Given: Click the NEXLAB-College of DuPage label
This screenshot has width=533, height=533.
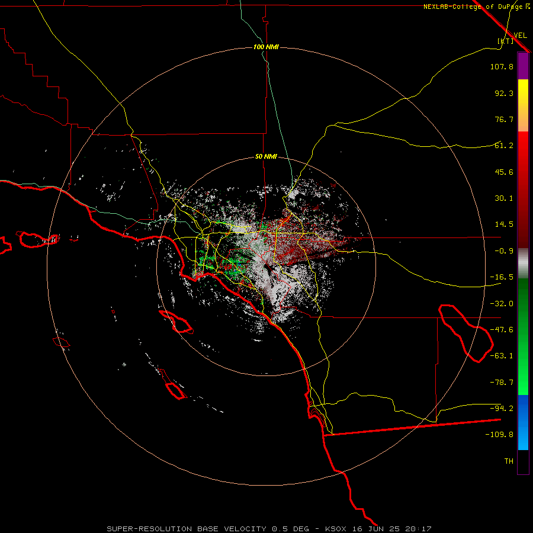Looking at the screenshot, I should (473, 7).
